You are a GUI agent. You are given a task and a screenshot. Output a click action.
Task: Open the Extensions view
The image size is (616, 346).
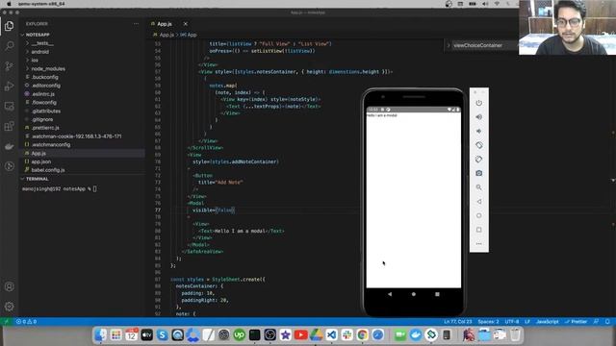pos(9,126)
